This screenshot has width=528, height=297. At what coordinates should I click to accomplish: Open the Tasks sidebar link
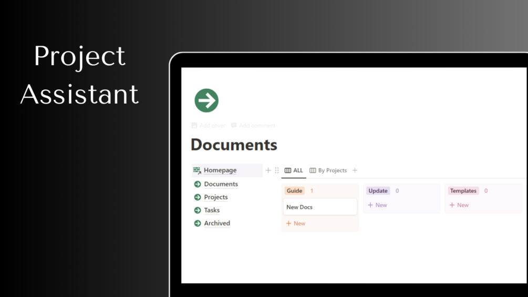(212, 210)
